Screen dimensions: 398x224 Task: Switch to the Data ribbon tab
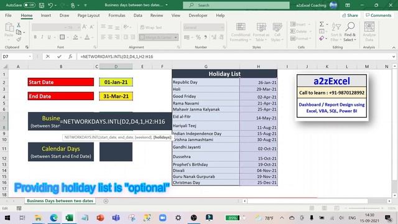click(138, 16)
